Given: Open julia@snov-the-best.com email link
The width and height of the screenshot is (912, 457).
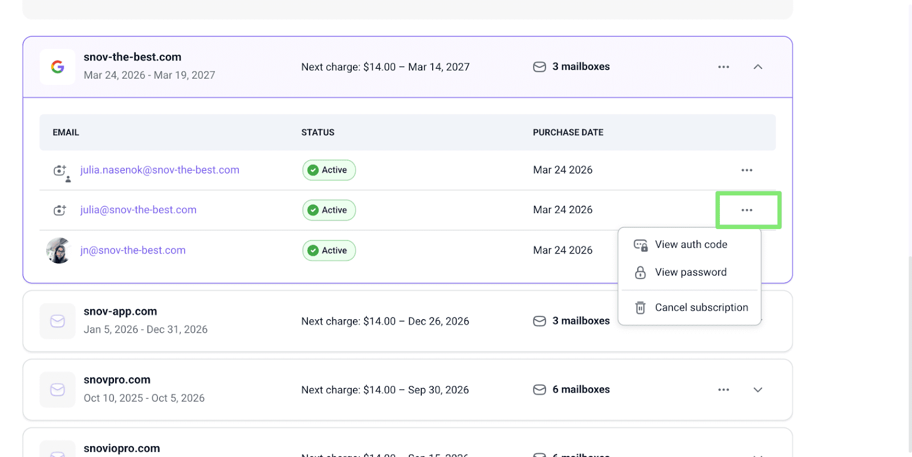Looking at the screenshot, I should pos(138,210).
